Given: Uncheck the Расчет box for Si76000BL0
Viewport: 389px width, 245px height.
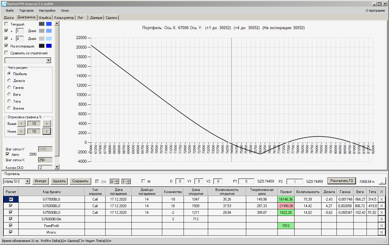Looking at the screenshot, I should [x=11, y=206].
